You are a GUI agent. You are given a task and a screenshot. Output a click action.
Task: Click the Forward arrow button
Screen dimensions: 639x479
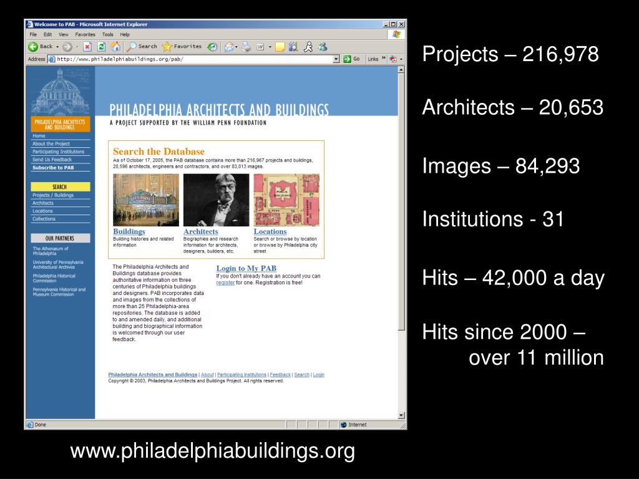click(67, 47)
